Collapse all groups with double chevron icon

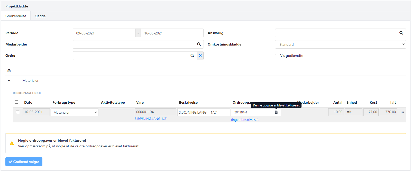(x=9, y=70)
